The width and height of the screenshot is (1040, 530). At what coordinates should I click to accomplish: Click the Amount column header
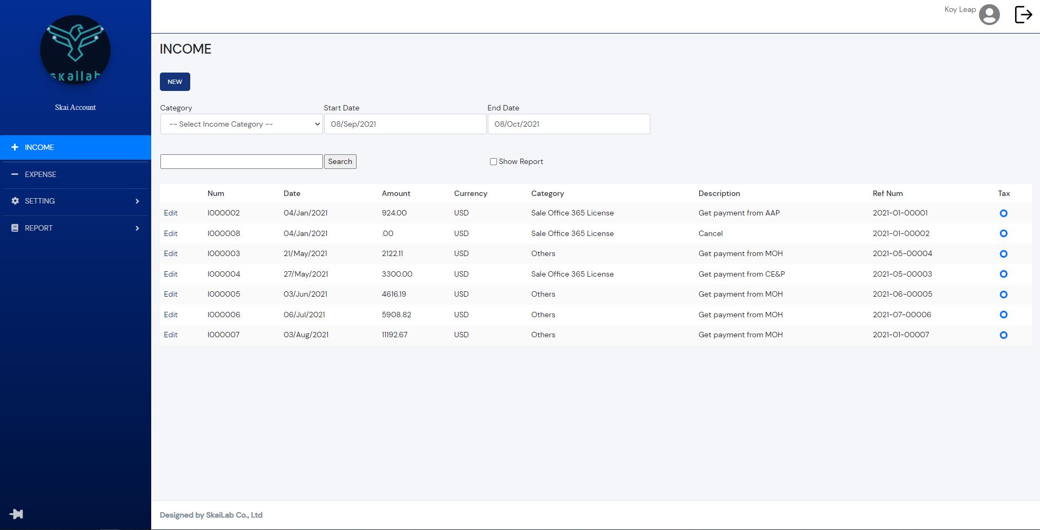click(396, 193)
